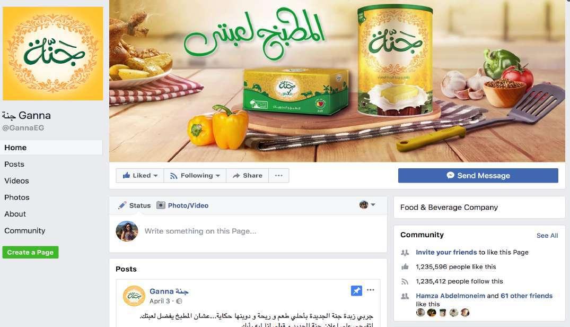
Task: Click the Send Message button
Action: [478, 175]
